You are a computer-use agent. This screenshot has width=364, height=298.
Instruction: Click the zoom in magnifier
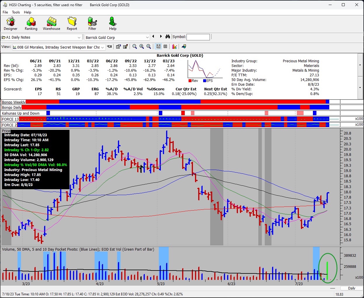click(142, 46)
